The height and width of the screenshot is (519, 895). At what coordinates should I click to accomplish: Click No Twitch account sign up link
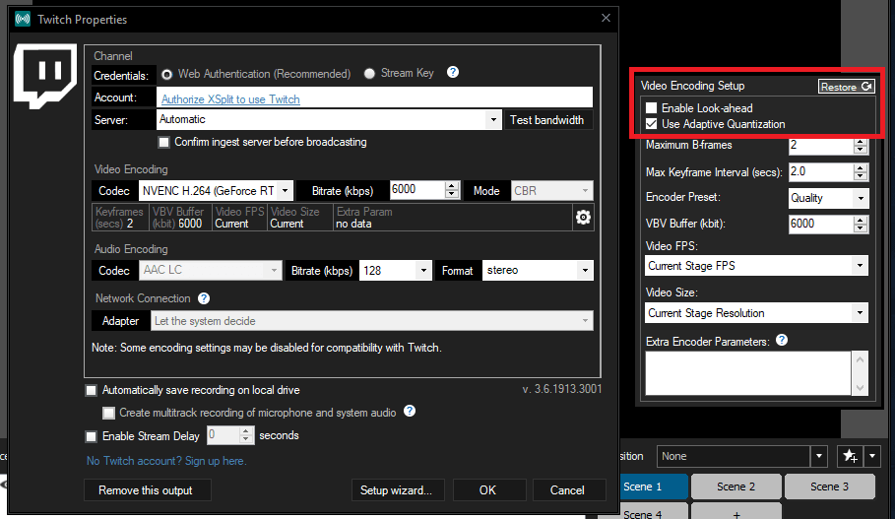166,461
